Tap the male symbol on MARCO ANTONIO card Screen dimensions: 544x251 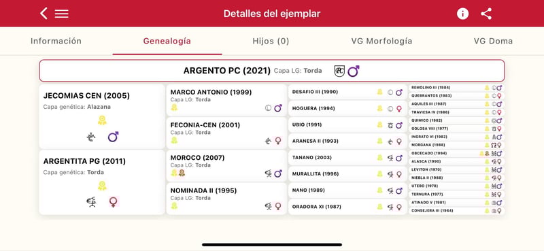click(x=278, y=108)
